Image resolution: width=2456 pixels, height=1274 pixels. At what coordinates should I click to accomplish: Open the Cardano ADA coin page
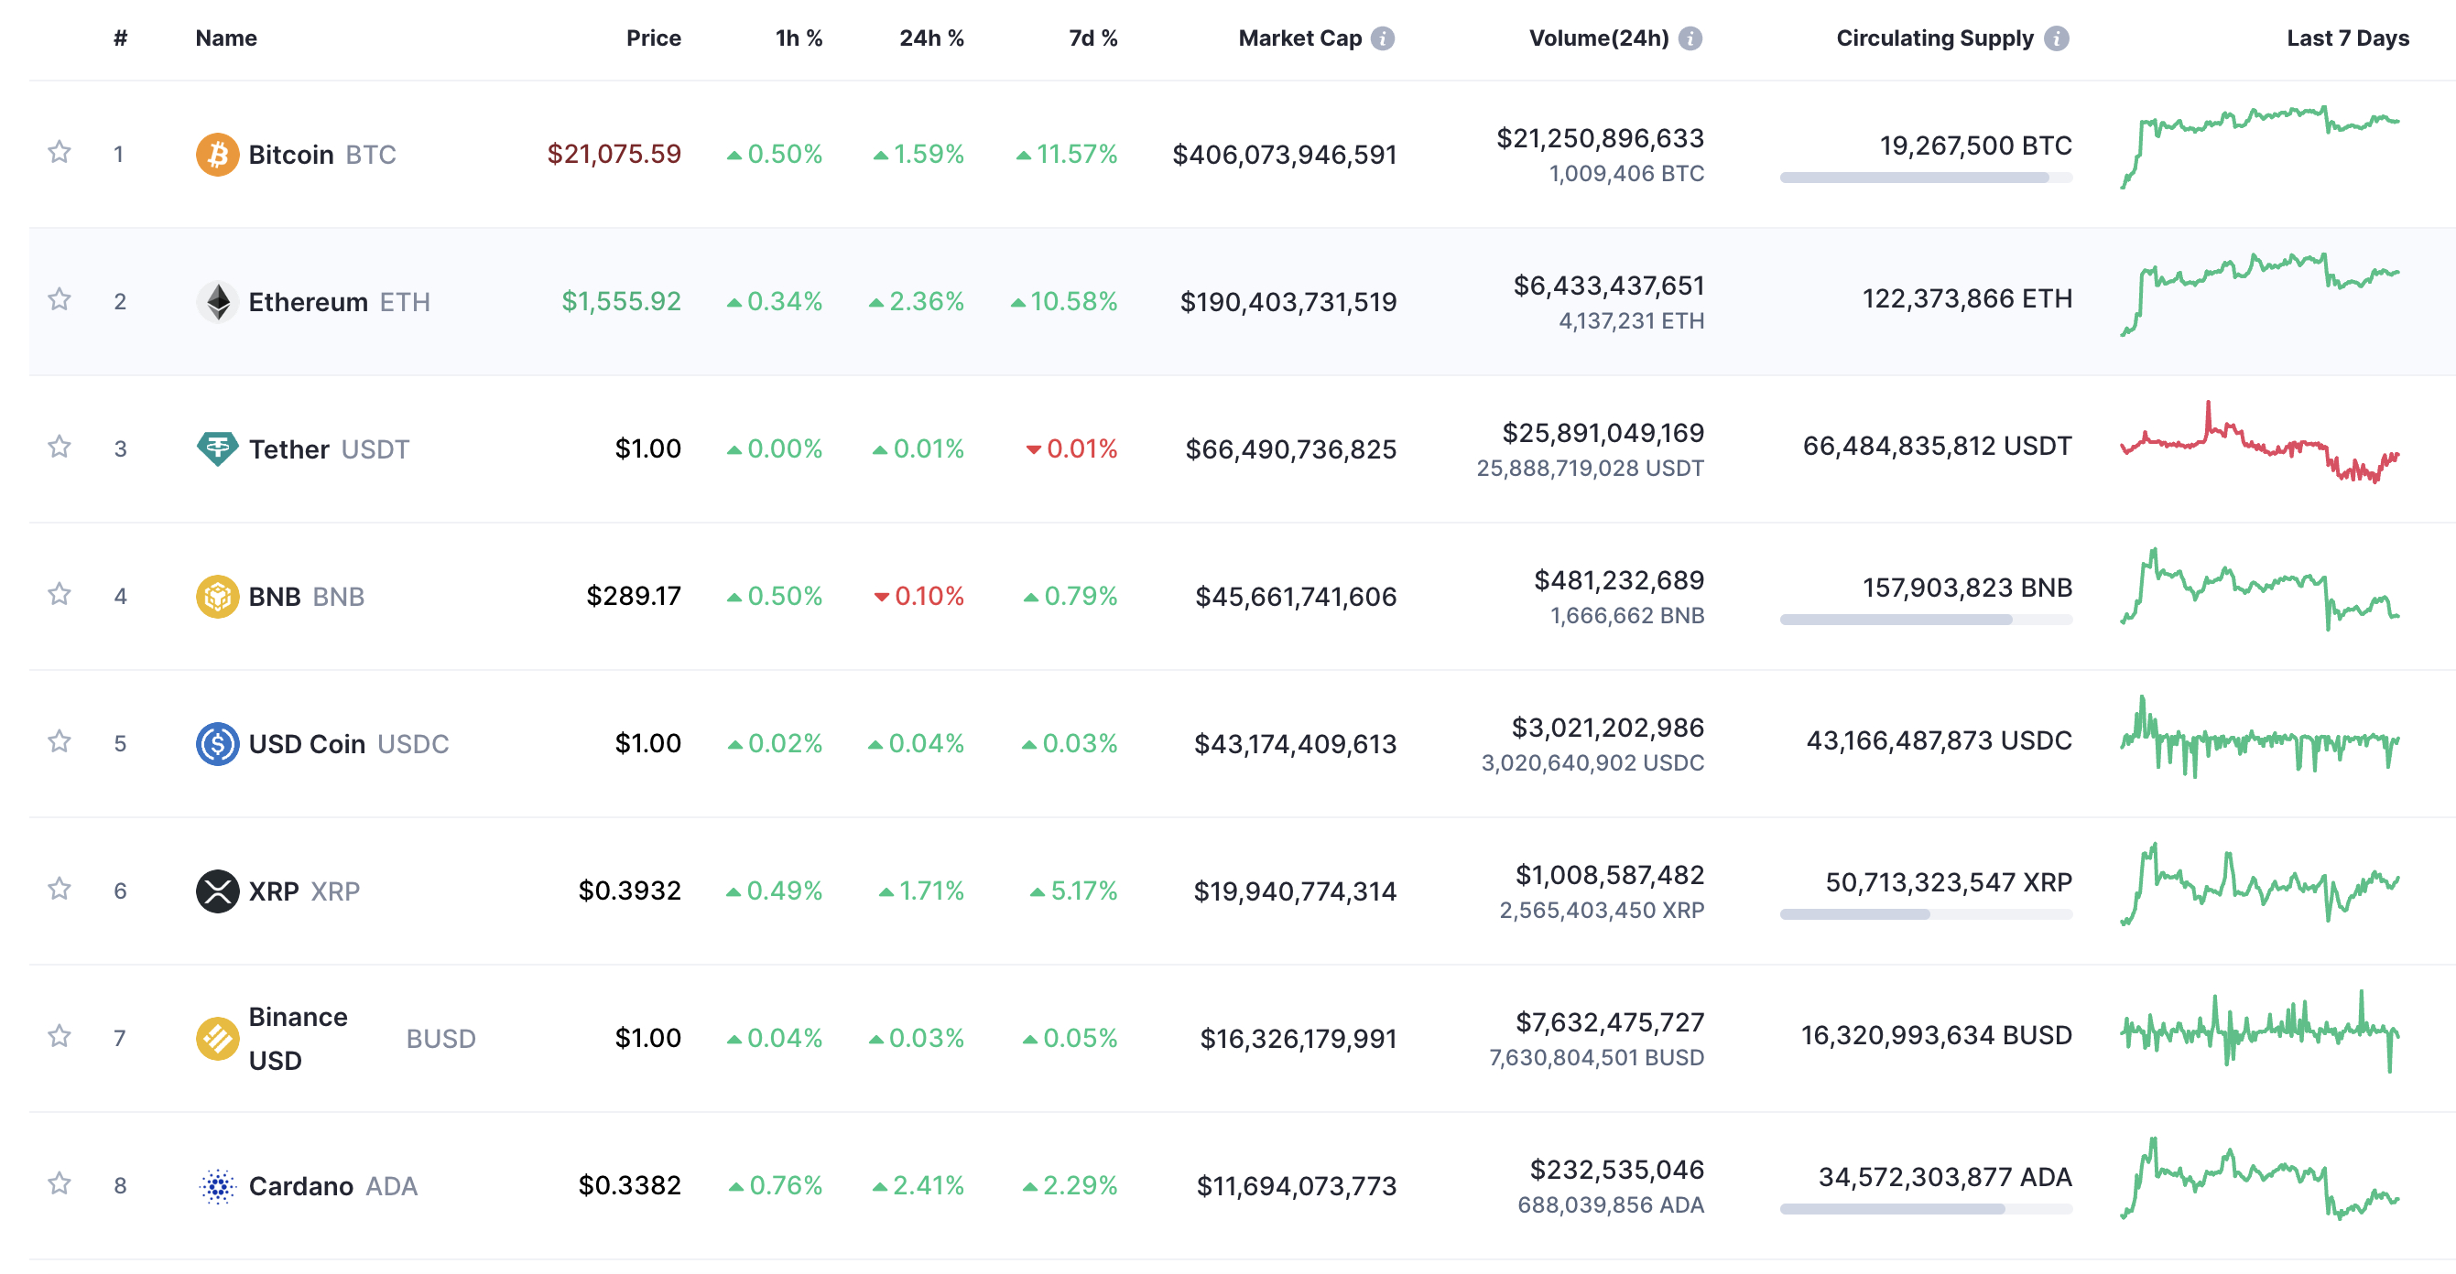[x=332, y=1186]
